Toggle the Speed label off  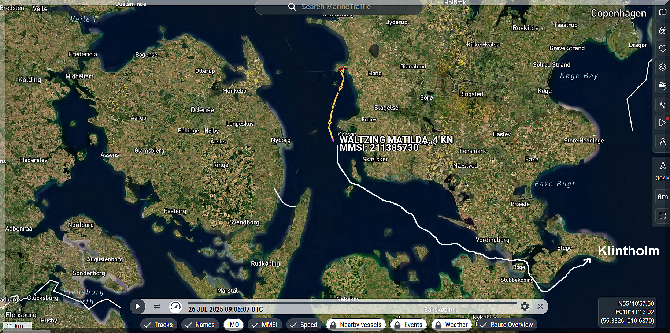point(304,325)
